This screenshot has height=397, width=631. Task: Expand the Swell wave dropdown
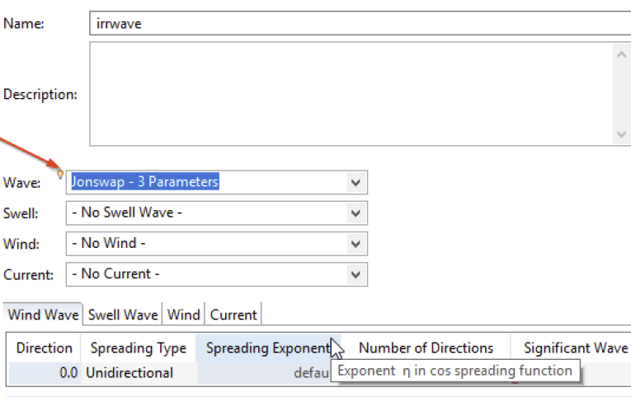[x=356, y=213]
